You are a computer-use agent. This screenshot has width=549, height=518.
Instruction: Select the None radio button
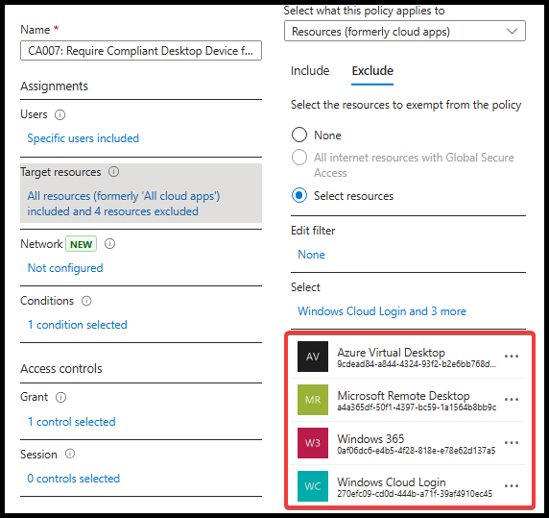click(x=299, y=135)
